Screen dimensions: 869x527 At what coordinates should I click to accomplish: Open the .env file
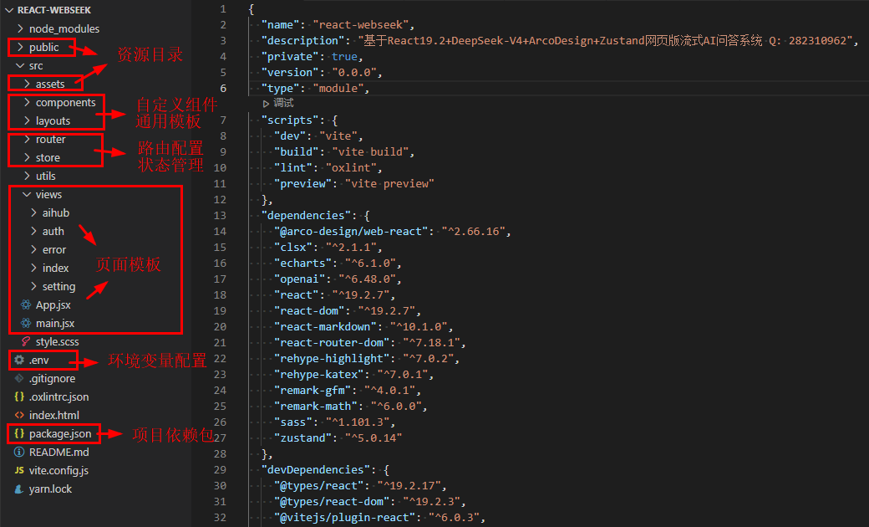[x=38, y=360]
